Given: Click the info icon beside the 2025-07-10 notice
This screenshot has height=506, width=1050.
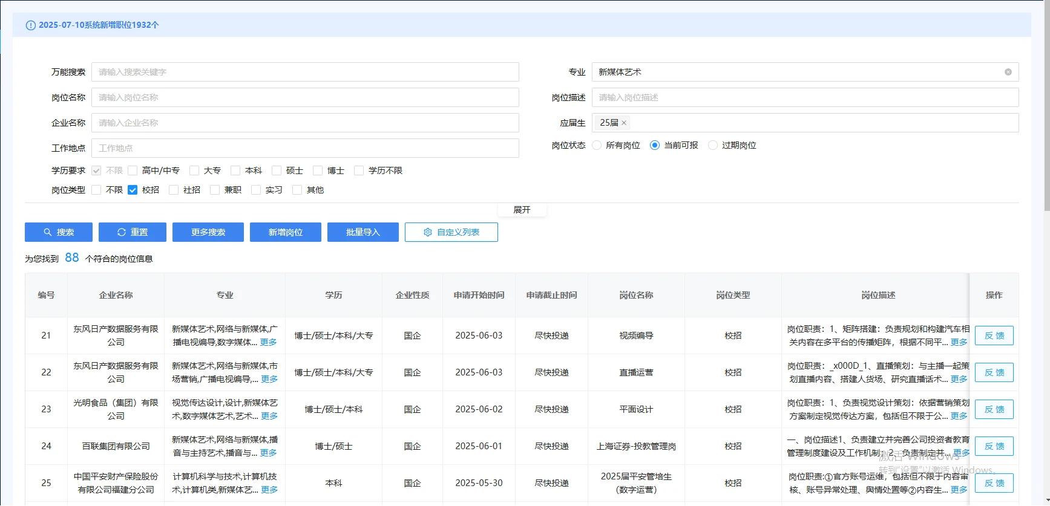Looking at the screenshot, I should [31, 25].
